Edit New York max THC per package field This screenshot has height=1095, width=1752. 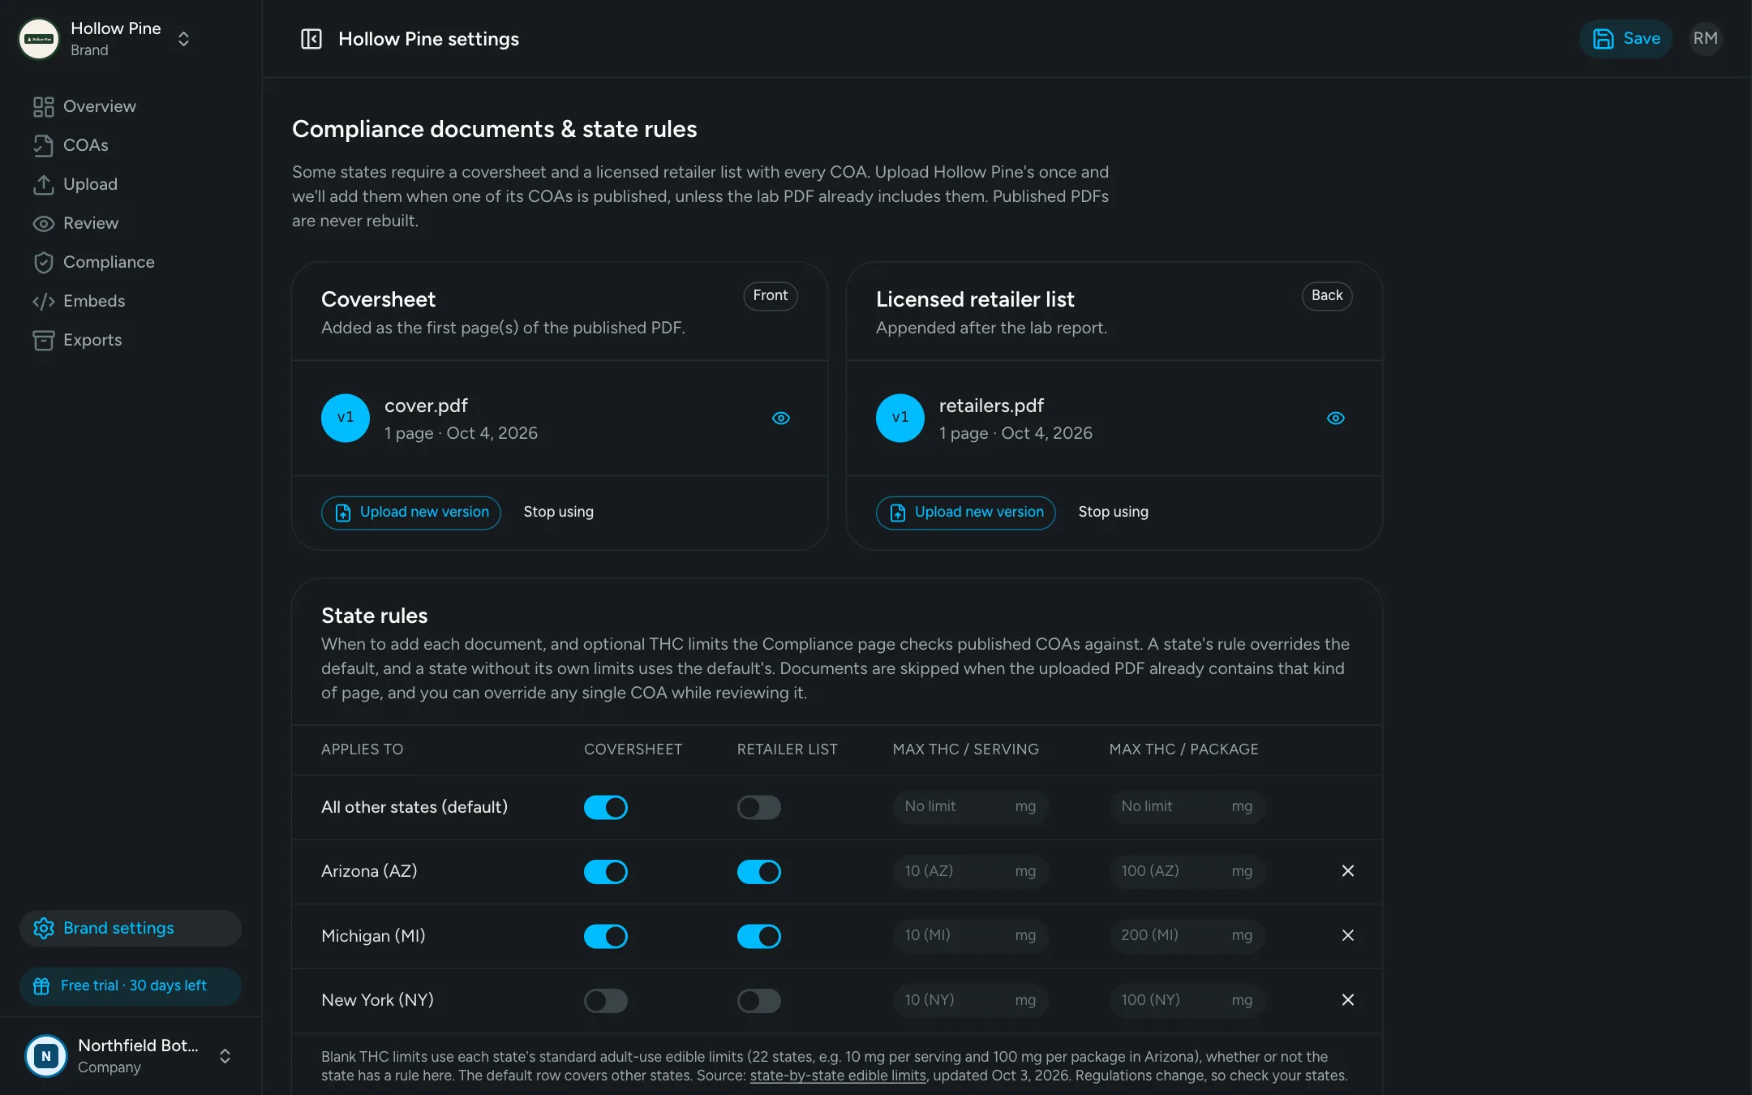point(1187,1000)
